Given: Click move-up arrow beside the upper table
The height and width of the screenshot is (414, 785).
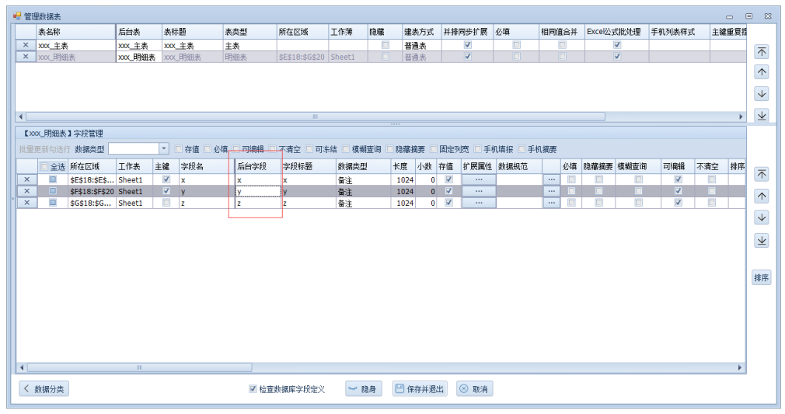Looking at the screenshot, I should pos(762,72).
